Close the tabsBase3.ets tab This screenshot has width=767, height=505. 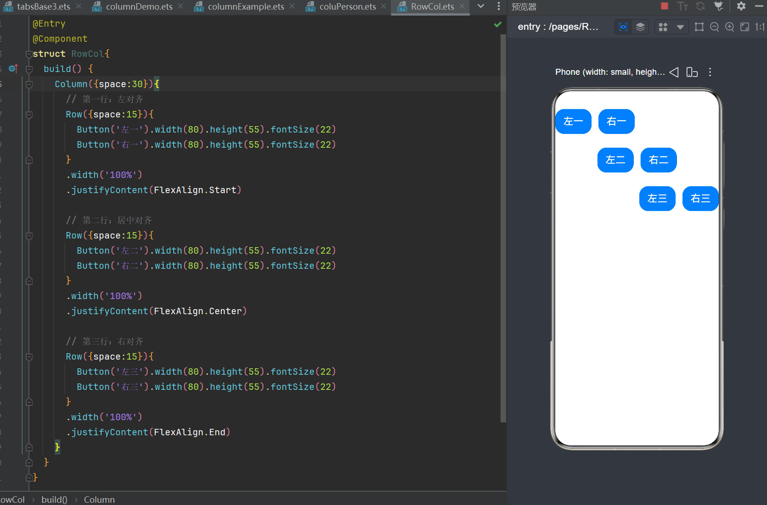click(79, 6)
